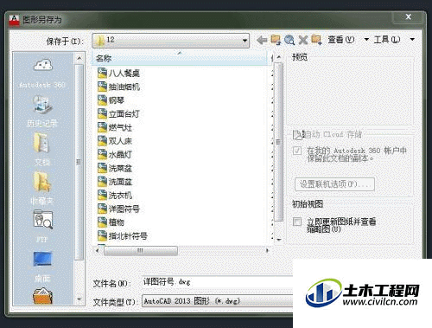Click file list scroll up arrow
This screenshot has height=328, width=432.
click(x=279, y=57)
